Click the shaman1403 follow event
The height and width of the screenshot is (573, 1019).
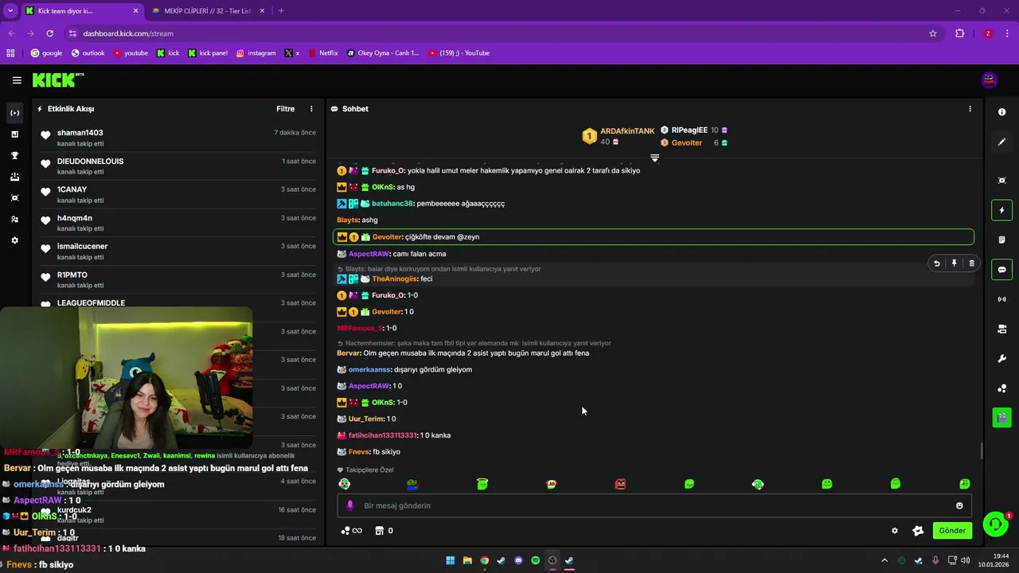click(x=178, y=138)
